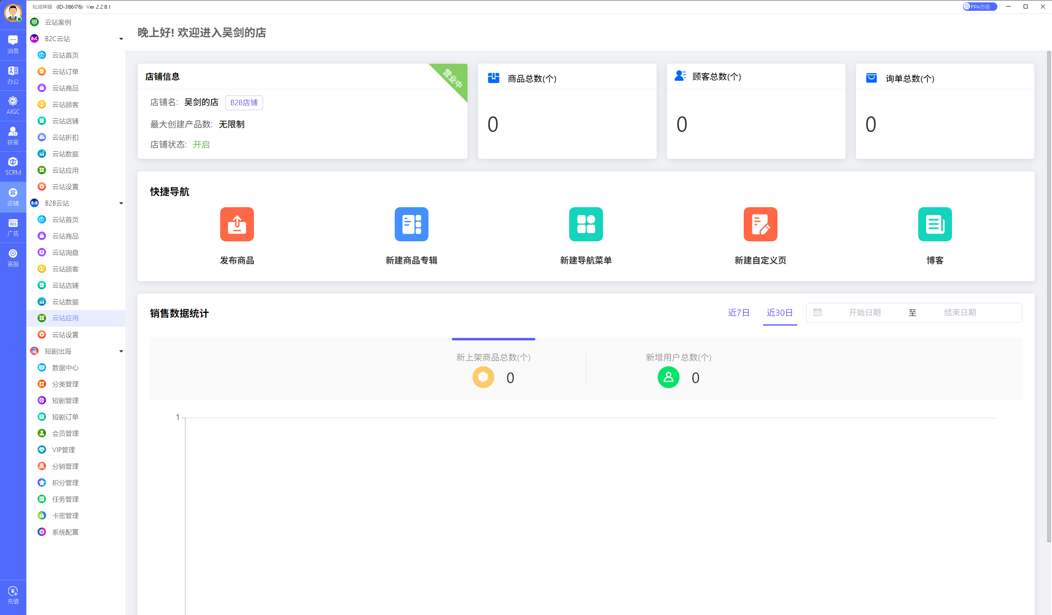Collapse the B2C云站 menu group

[121, 39]
